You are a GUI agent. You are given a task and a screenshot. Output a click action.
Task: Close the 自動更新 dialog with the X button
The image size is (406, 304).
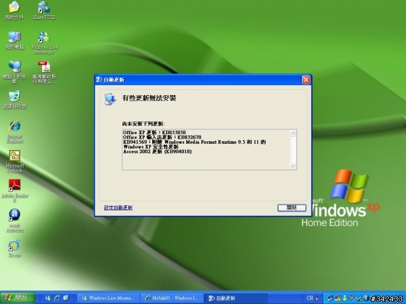pyautogui.click(x=306, y=80)
